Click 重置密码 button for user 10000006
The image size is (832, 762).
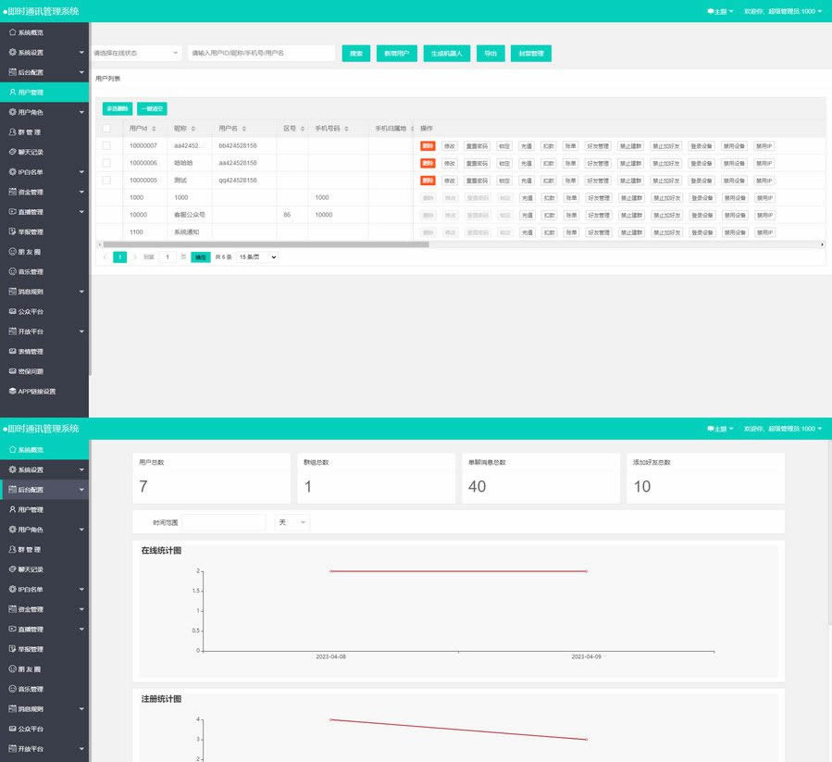(x=477, y=164)
